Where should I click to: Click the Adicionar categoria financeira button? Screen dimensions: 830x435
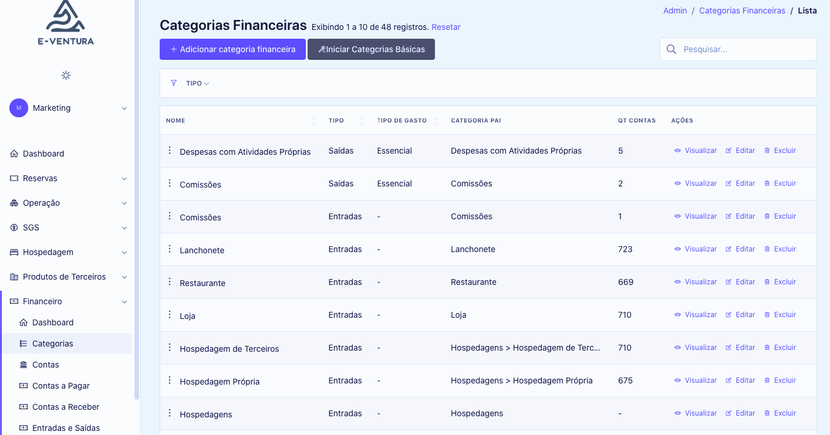tap(232, 49)
